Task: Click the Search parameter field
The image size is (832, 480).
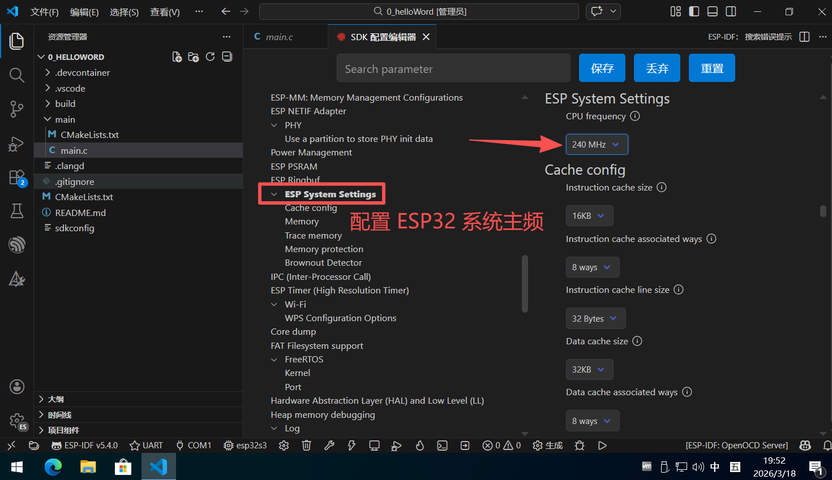Action: pyautogui.click(x=453, y=68)
